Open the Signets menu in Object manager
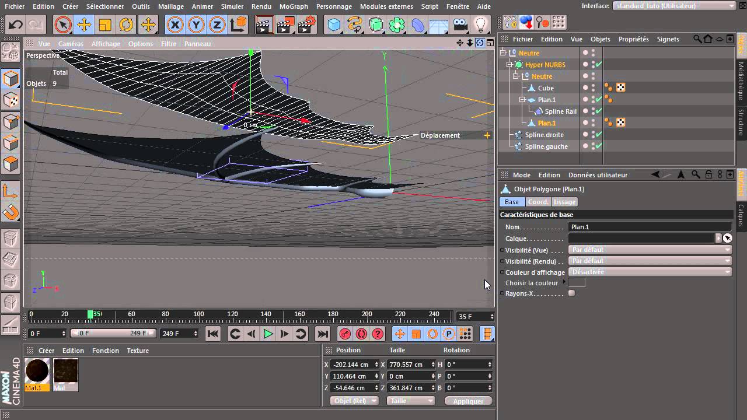 tap(668, 39)
